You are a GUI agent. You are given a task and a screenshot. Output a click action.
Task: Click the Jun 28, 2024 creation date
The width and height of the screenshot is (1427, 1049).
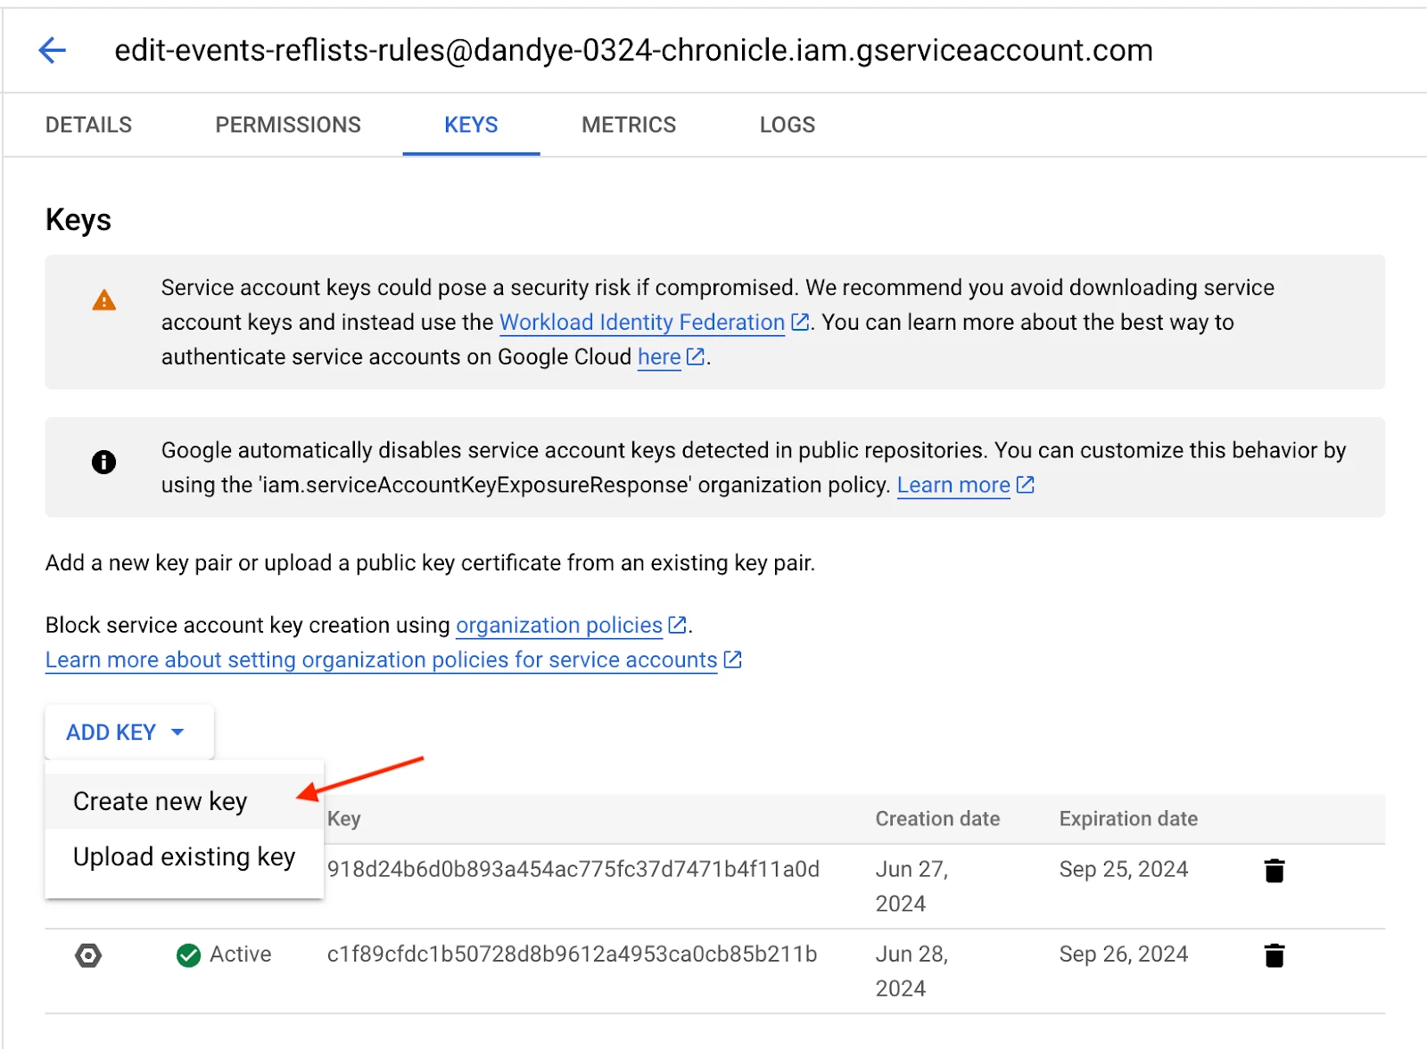tap(911, 971)
